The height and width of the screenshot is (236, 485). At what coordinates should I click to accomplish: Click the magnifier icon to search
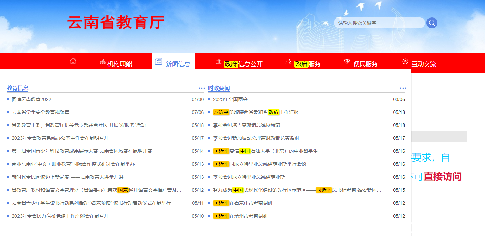[x=432, y=23]
